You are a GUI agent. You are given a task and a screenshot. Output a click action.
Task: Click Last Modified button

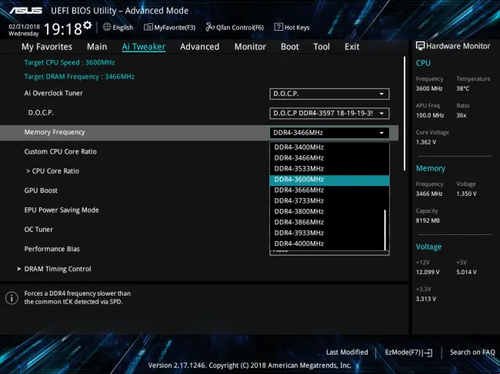(x=347, y=352)
